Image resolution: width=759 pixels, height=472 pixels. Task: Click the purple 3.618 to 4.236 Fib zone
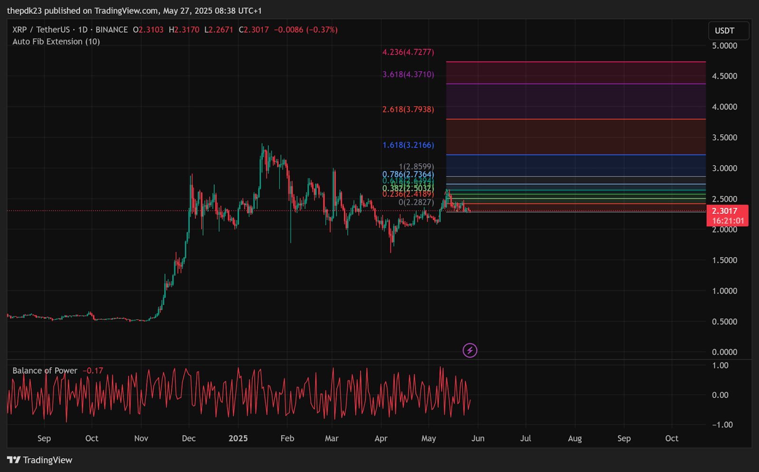pyautogui.click(x=575, y=73)
